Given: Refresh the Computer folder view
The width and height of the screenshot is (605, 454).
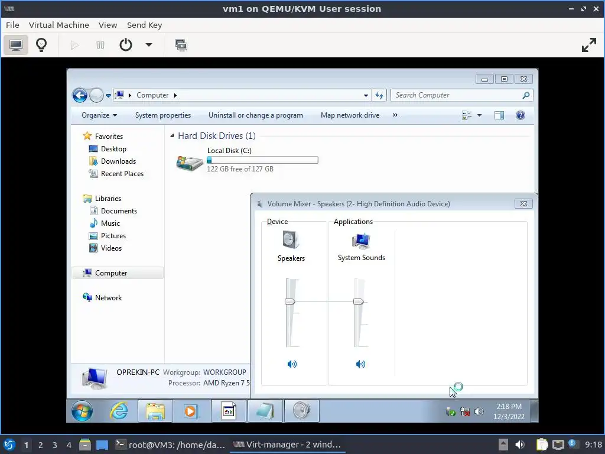Looking at the screenshot, I should click(379, 95).
